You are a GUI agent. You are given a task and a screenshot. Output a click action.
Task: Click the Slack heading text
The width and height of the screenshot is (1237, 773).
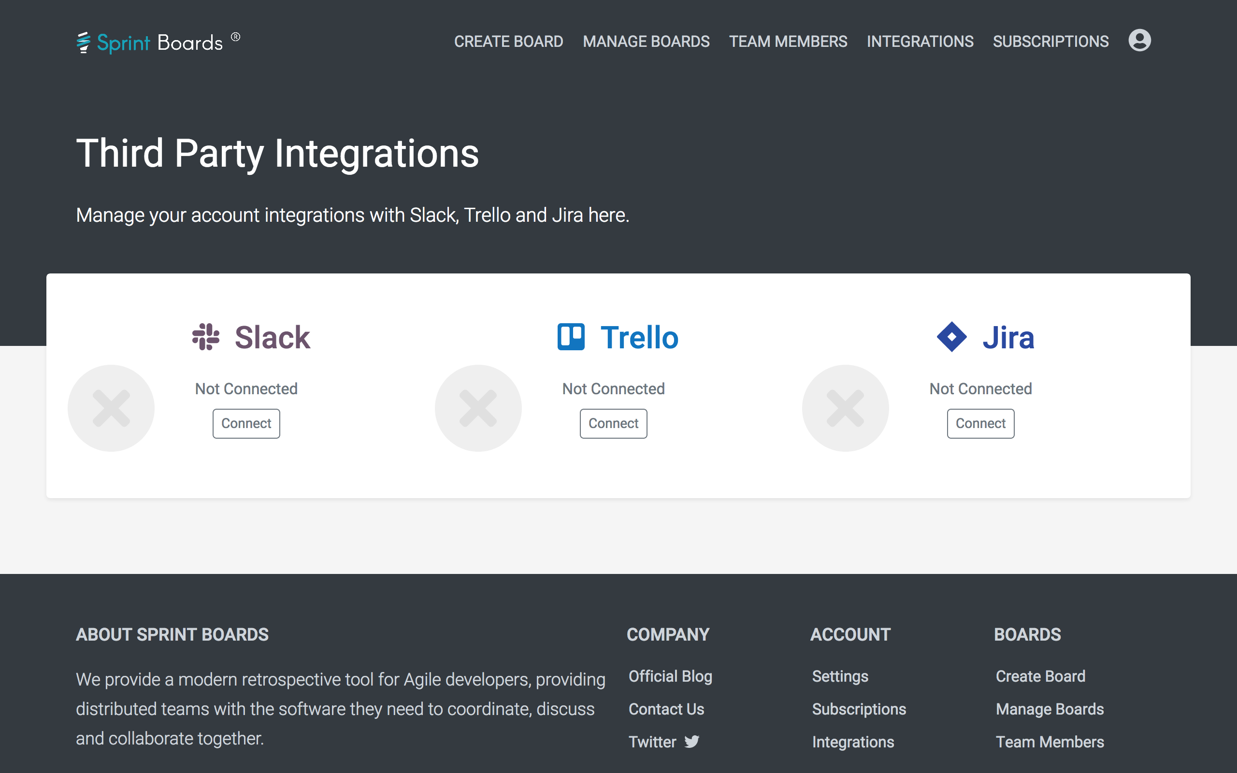pyautogui.click(x=273, y=337)
